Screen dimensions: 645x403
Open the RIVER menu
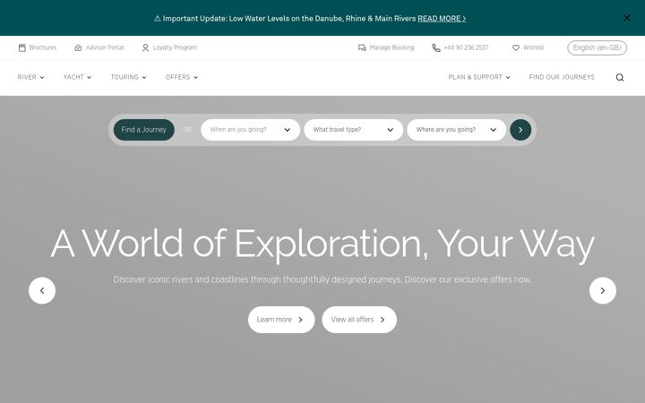coord(30,77)
